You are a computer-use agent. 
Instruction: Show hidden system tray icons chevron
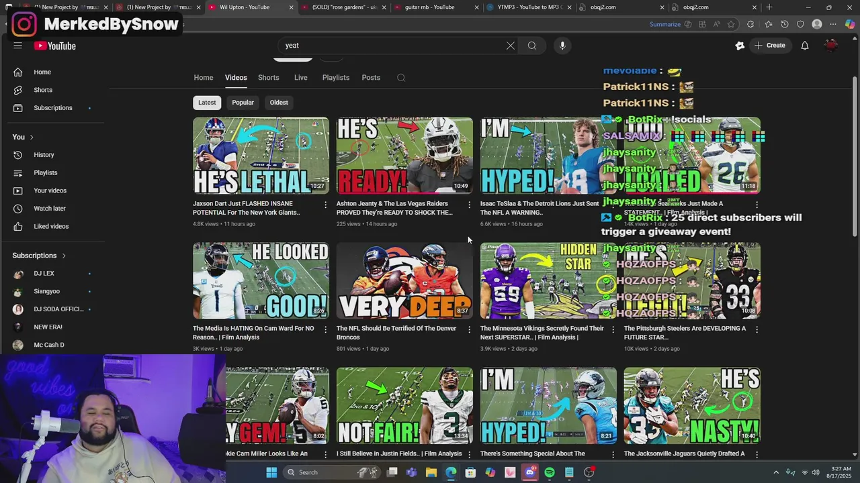pyautogui.click(x=775, y=472)
